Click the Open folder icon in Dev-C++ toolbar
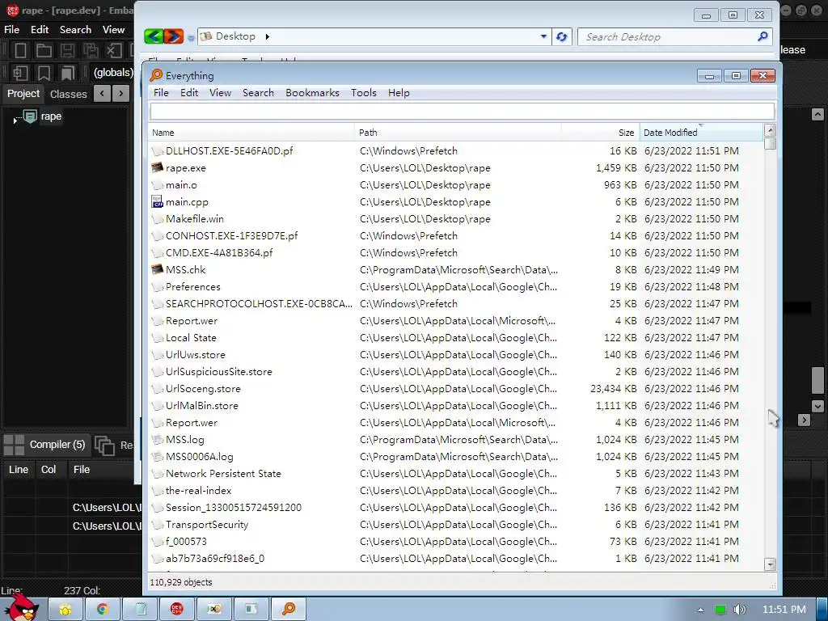828x621 pixels. coord(44,50)
